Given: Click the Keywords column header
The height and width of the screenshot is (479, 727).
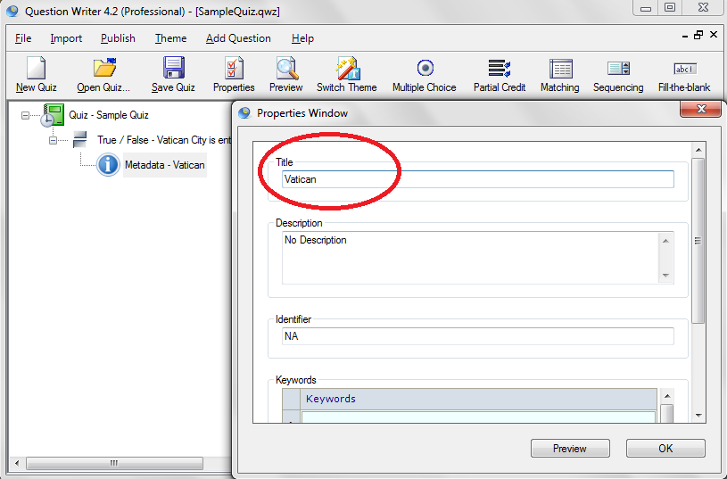Looking at the screenshot, I should pos(478,399).
